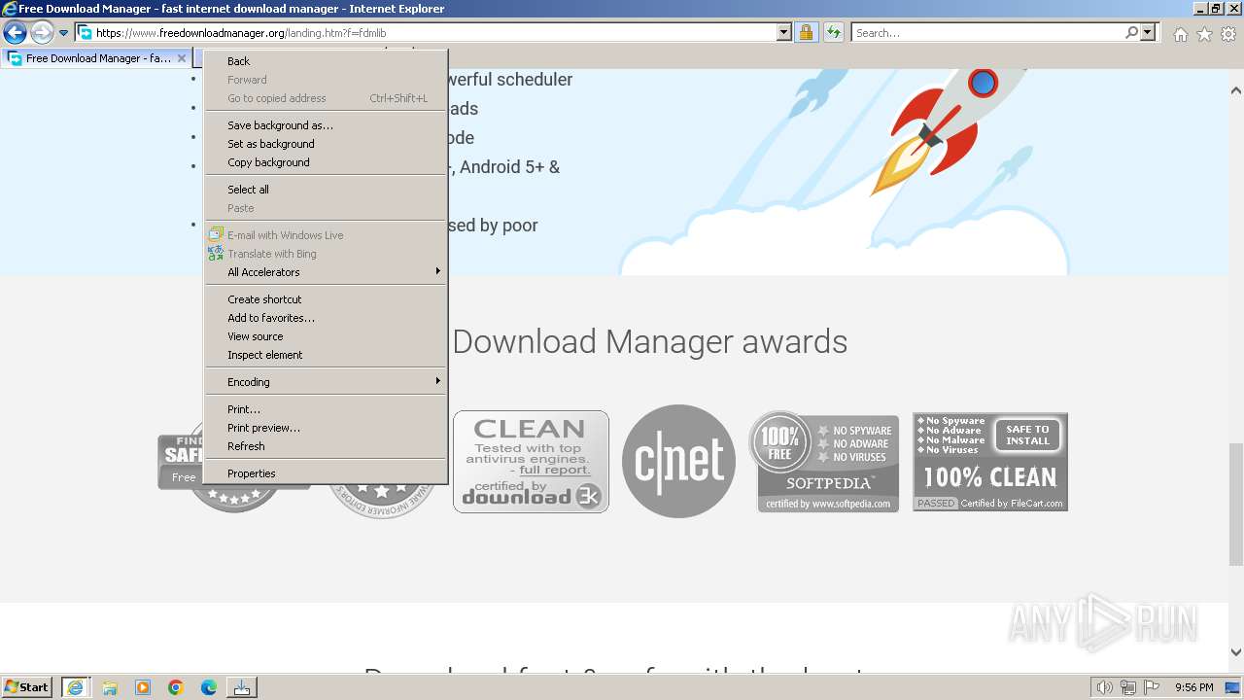
Task: Click the Action Center flag tray icon
Action: [1152, 687]
